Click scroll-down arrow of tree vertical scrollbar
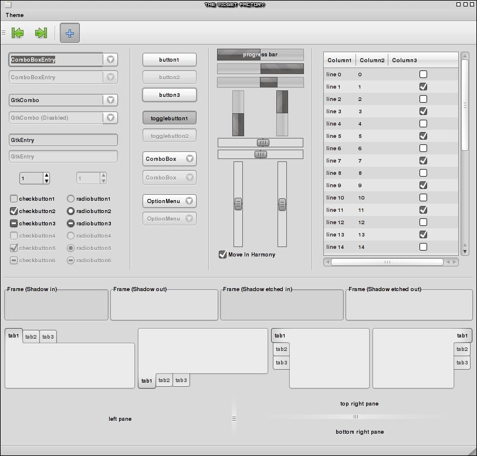This screenshot has width=477, height=456. 465,252
